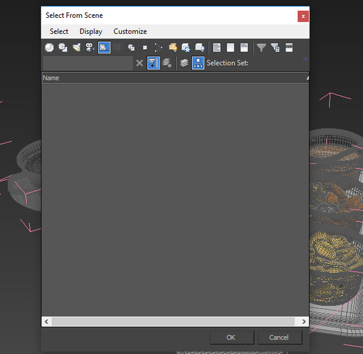
Task: Toggle Display Geometry sphere filter icon
Action: pyautogui.click(x=49, y=48)
